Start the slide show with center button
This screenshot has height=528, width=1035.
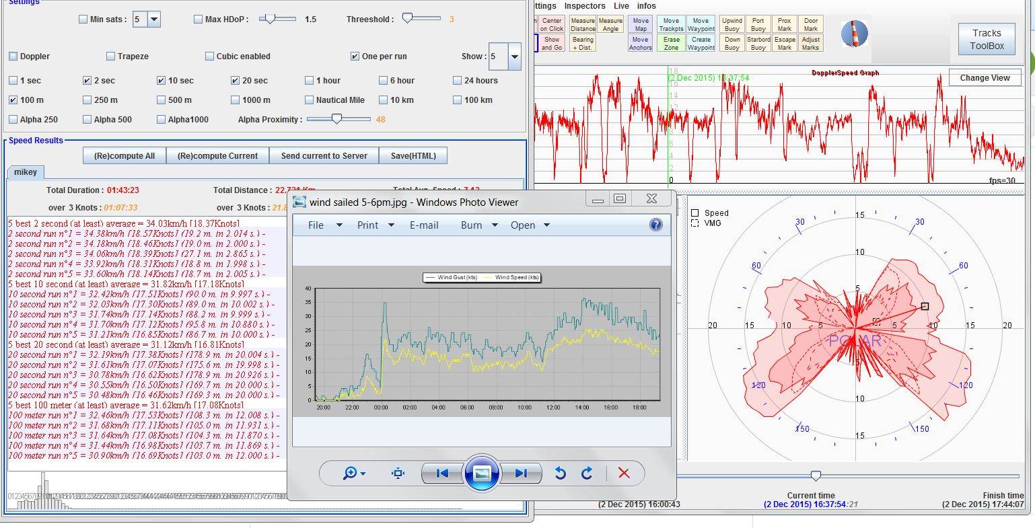coord(481,474)
